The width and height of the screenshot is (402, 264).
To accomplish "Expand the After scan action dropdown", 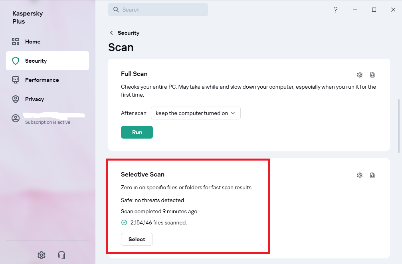I will (196, 113).
